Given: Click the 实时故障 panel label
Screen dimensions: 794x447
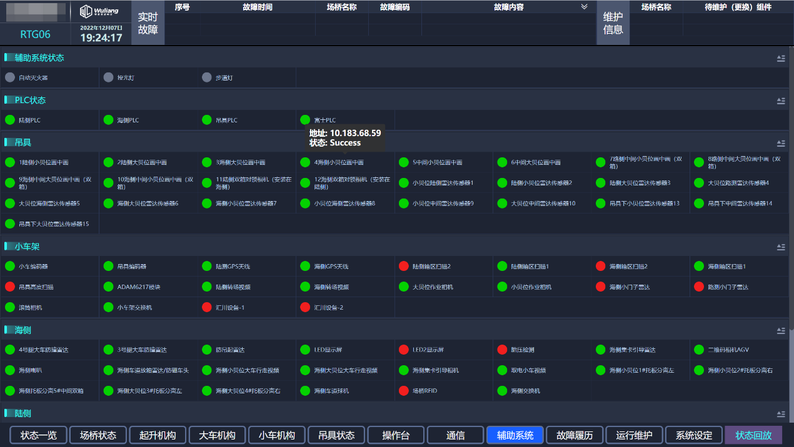Looking at the screenshot, I should click(x=148, y=23).
